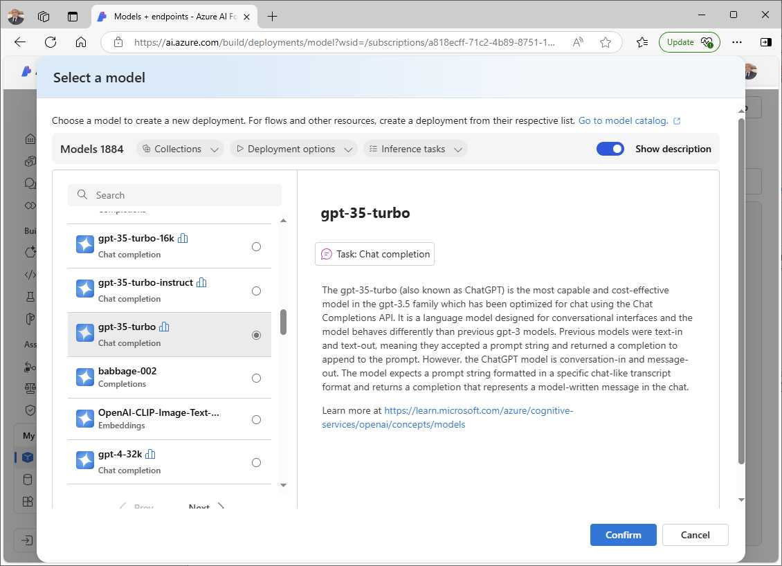Screen dimensions: 782x566
Task: Click the model Search field
Action: point(174,195)
